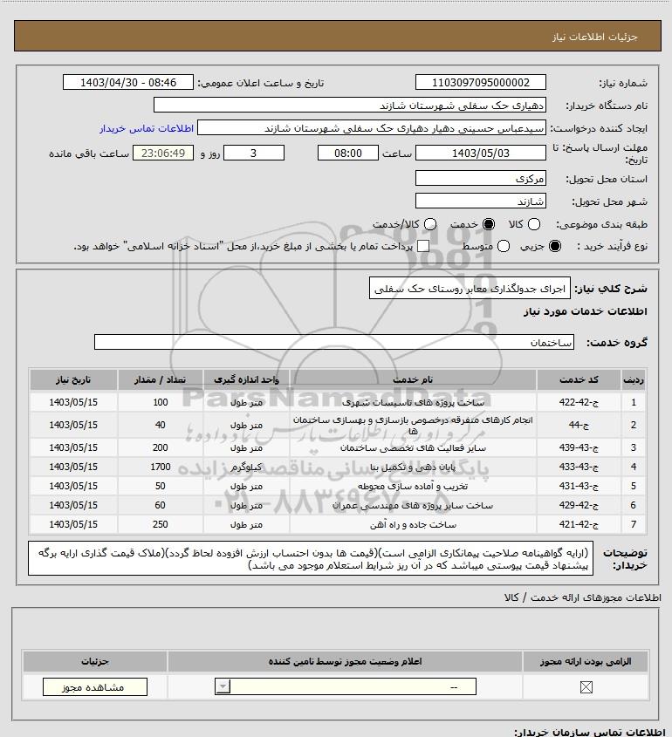Click service name ساخت جاده و راه آهن
The image size is (672, 737).
(x=413, y=524)
